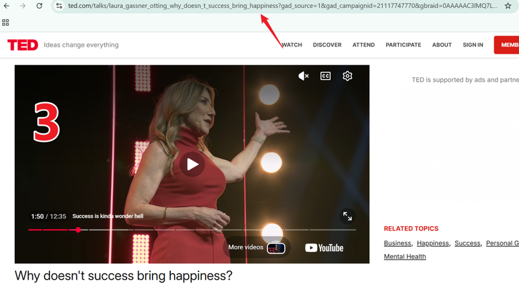Enter fullscreen with the expand arrows icon

pyautogui.click(x=347, y=216)
